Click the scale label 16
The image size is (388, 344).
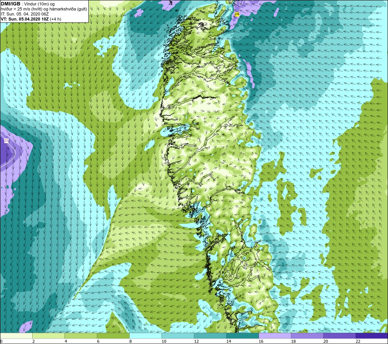[261, 341]
